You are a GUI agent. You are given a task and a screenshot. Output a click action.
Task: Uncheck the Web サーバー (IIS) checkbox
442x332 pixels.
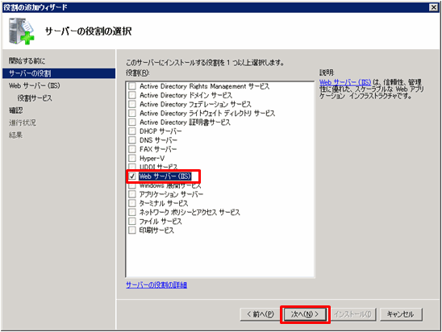point(132,176)
